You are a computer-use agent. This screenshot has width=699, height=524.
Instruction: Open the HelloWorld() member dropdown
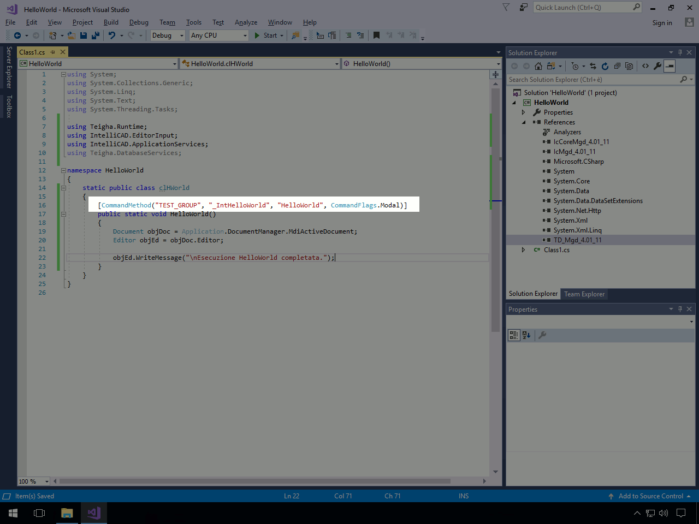click(x=422, y=64)
